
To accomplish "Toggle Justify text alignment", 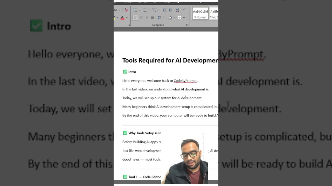I will (153, 18).
